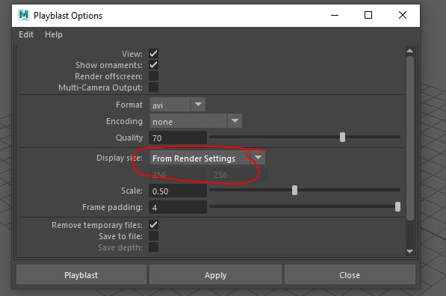Click the Scale slider handle

(294, 190)
